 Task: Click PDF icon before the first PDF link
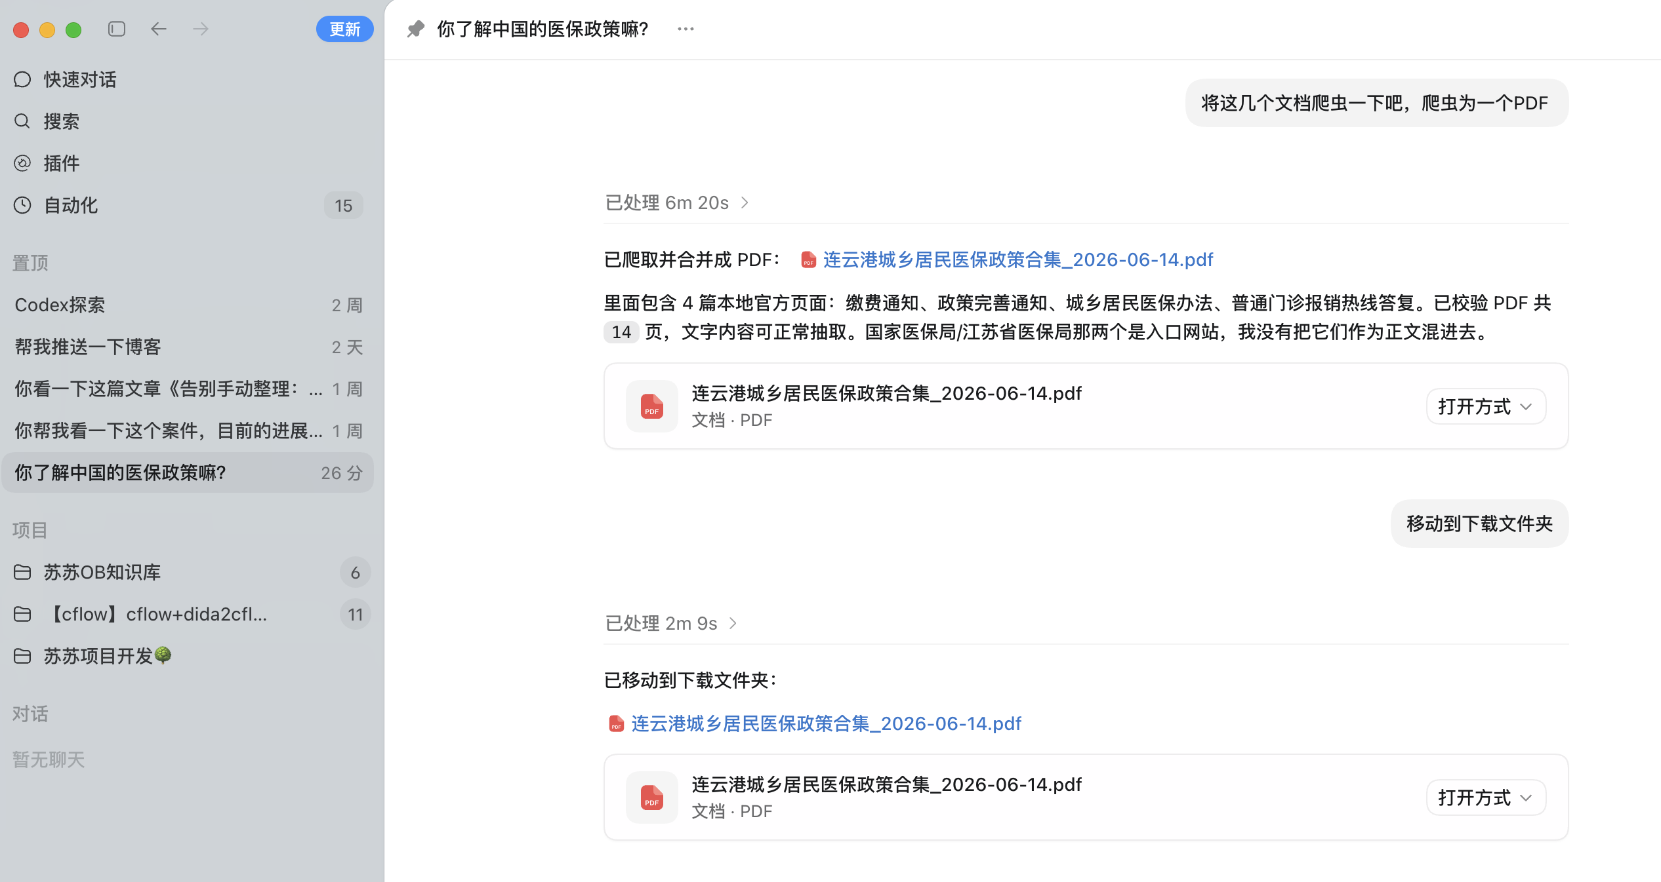808,260
